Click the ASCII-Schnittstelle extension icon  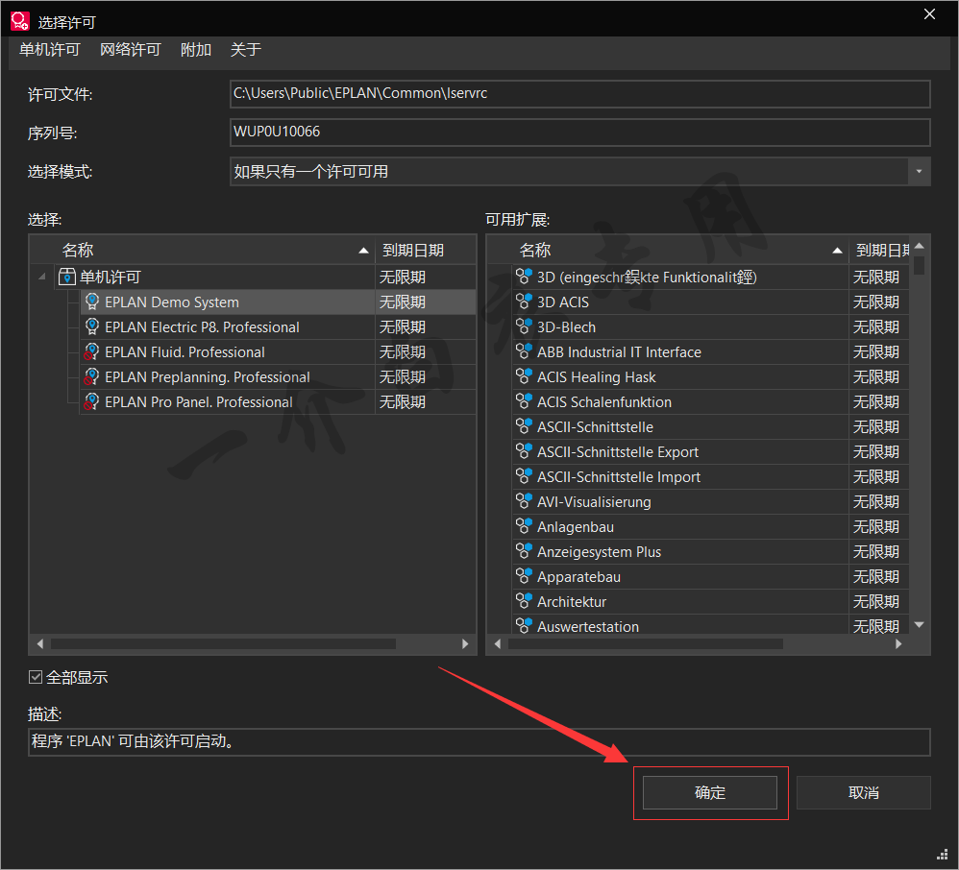(x=524, y=426)
